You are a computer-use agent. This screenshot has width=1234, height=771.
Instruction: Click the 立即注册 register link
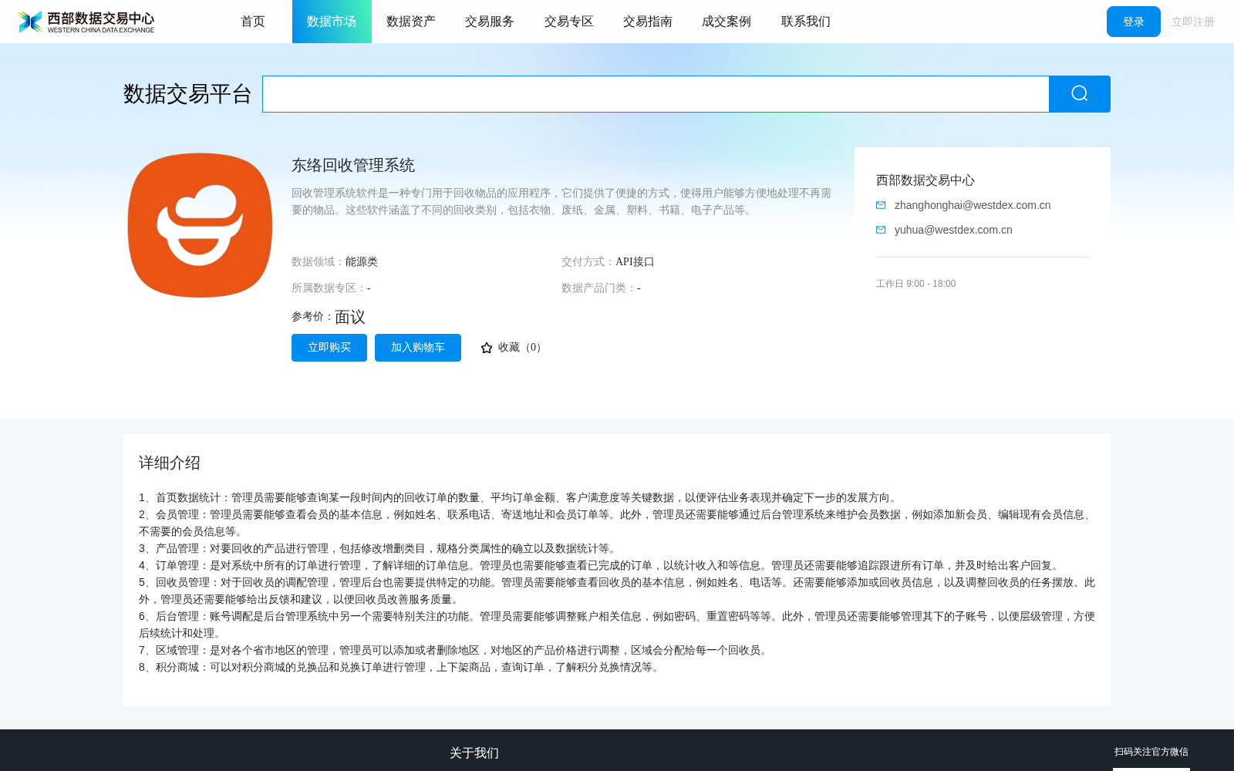[1193, 22]
